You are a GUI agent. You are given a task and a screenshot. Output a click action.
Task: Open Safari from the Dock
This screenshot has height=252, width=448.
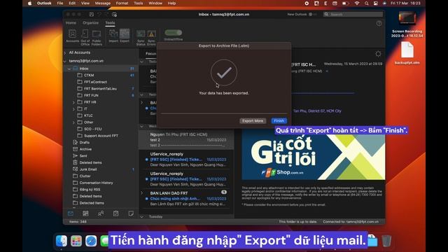(x=91, y=241)
